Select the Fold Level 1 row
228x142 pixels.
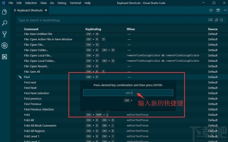(x=122, y=136)
